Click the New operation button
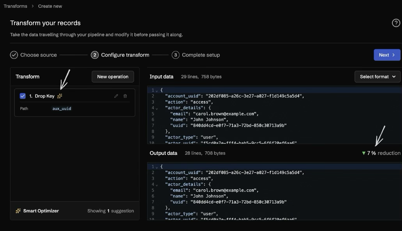402x231 pixels. tap(113, 77)
